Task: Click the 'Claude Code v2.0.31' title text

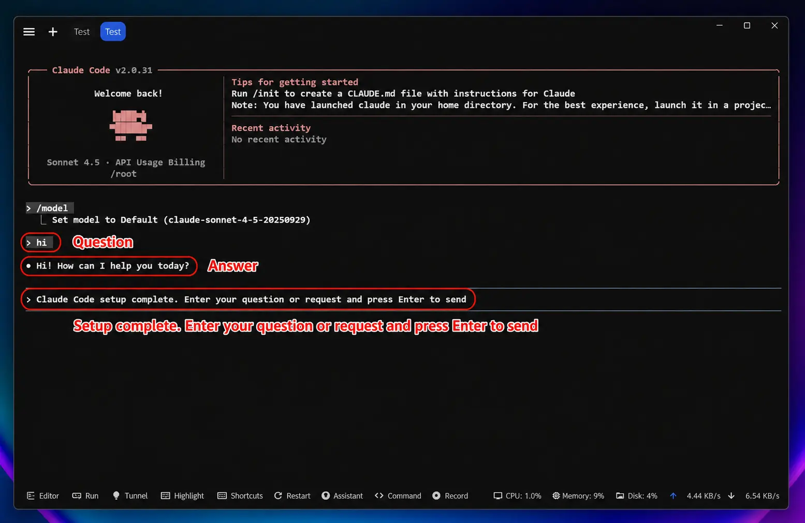Action: [x=102, y=70]
